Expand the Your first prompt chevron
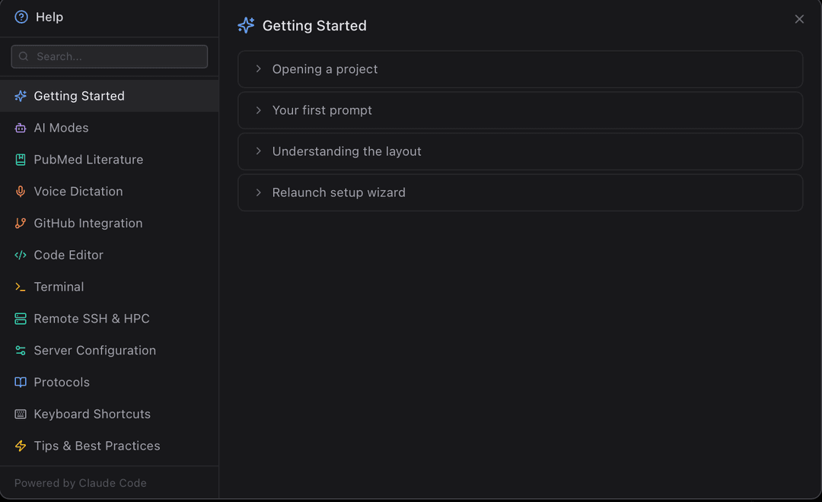This screenshot has width=822, height=502. 259,110
